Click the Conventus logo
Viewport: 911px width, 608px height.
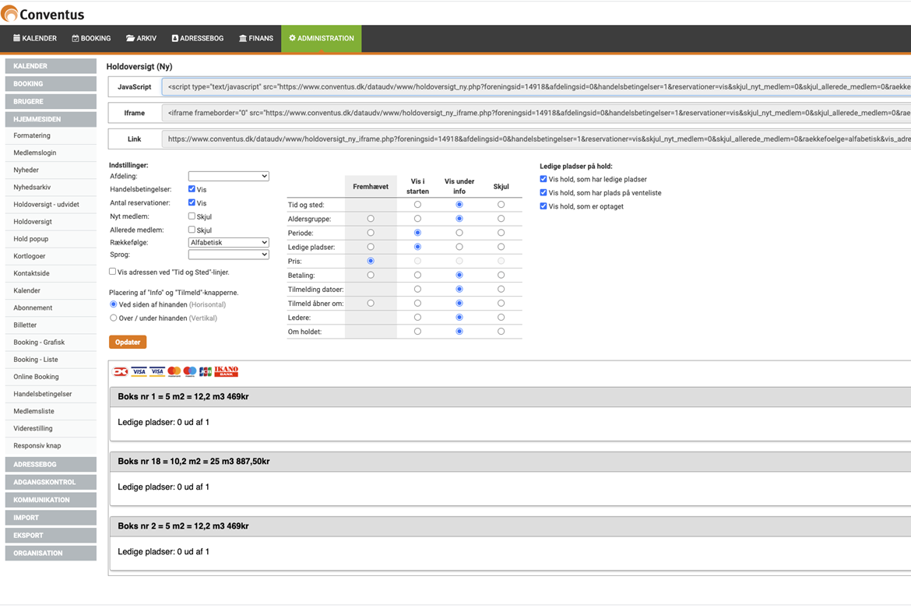click(43, 13)
